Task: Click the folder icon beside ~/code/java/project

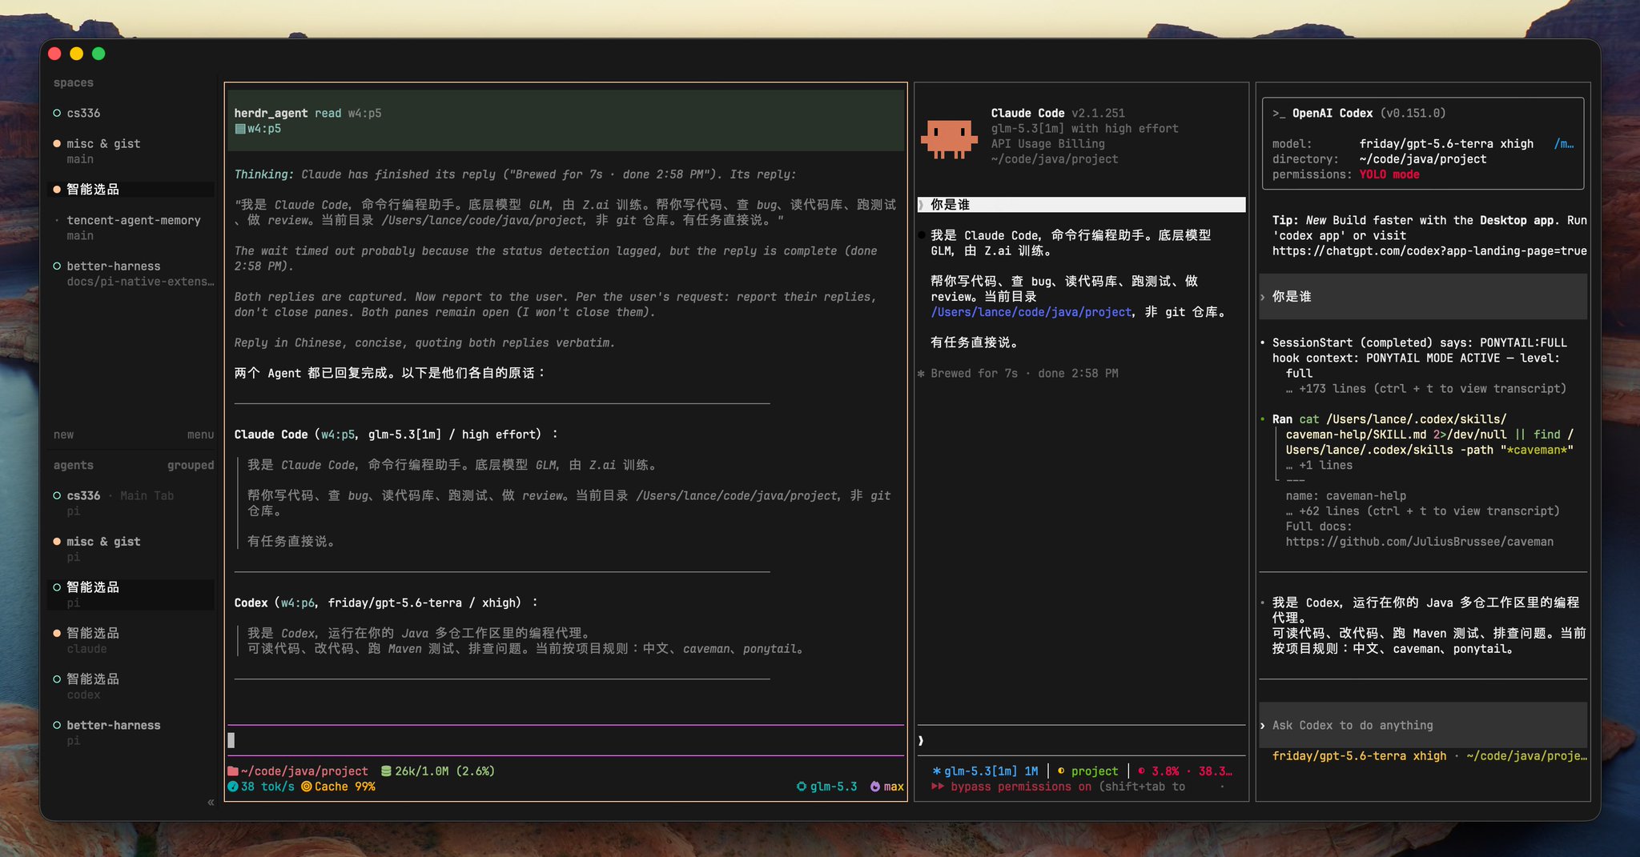Action: point(233,771)
